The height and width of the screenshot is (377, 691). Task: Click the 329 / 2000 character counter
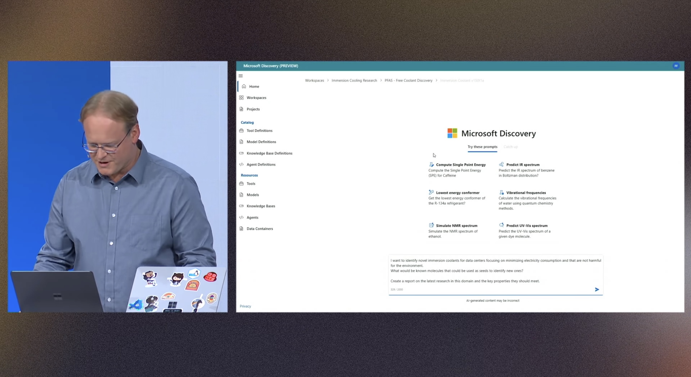point(396,289)
